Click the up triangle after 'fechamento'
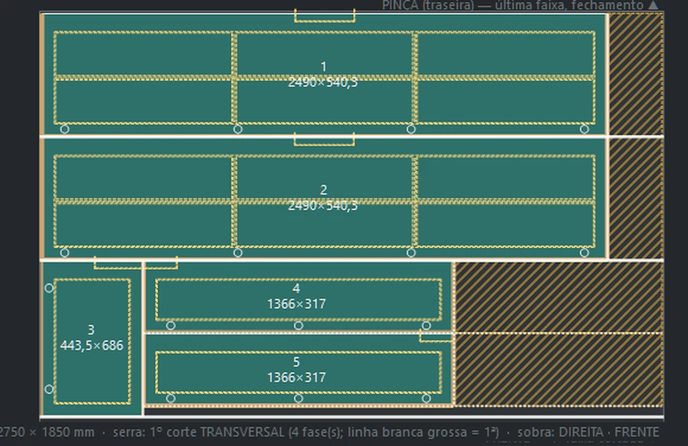Screen dimensions: 688x446 click(654, 5)
